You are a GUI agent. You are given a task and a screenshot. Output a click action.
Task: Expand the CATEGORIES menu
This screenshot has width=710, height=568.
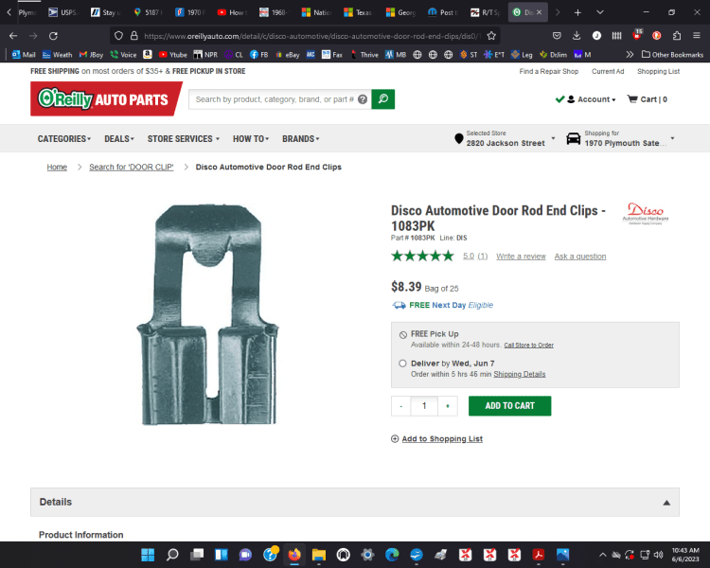pyautogui.click(x=63, y=139)
